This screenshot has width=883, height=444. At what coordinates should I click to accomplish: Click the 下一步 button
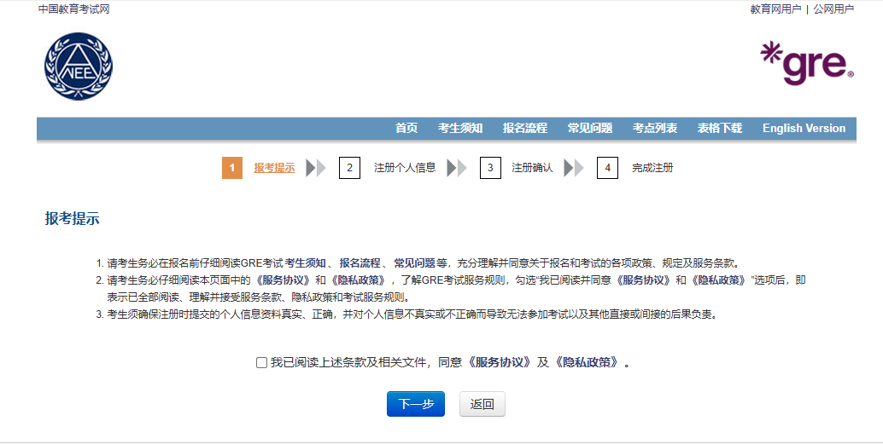(416, 404)
